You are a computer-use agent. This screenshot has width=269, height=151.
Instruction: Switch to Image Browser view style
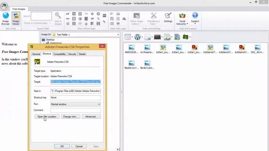pos(5,18)
